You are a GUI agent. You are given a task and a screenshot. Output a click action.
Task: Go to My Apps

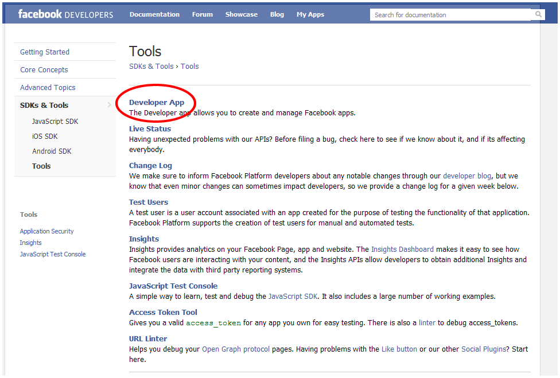310,14
